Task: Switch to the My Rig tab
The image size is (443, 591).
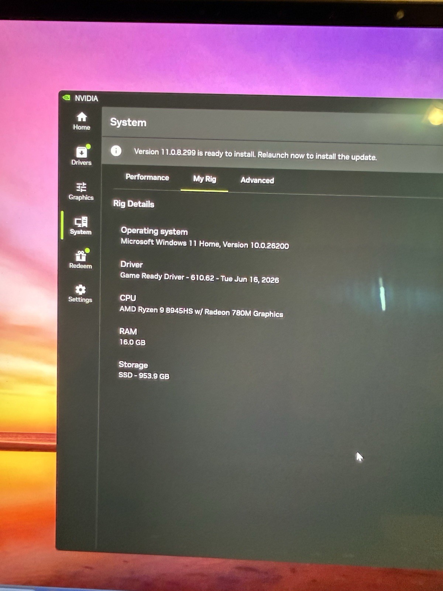Action: (x=205, y=179)
